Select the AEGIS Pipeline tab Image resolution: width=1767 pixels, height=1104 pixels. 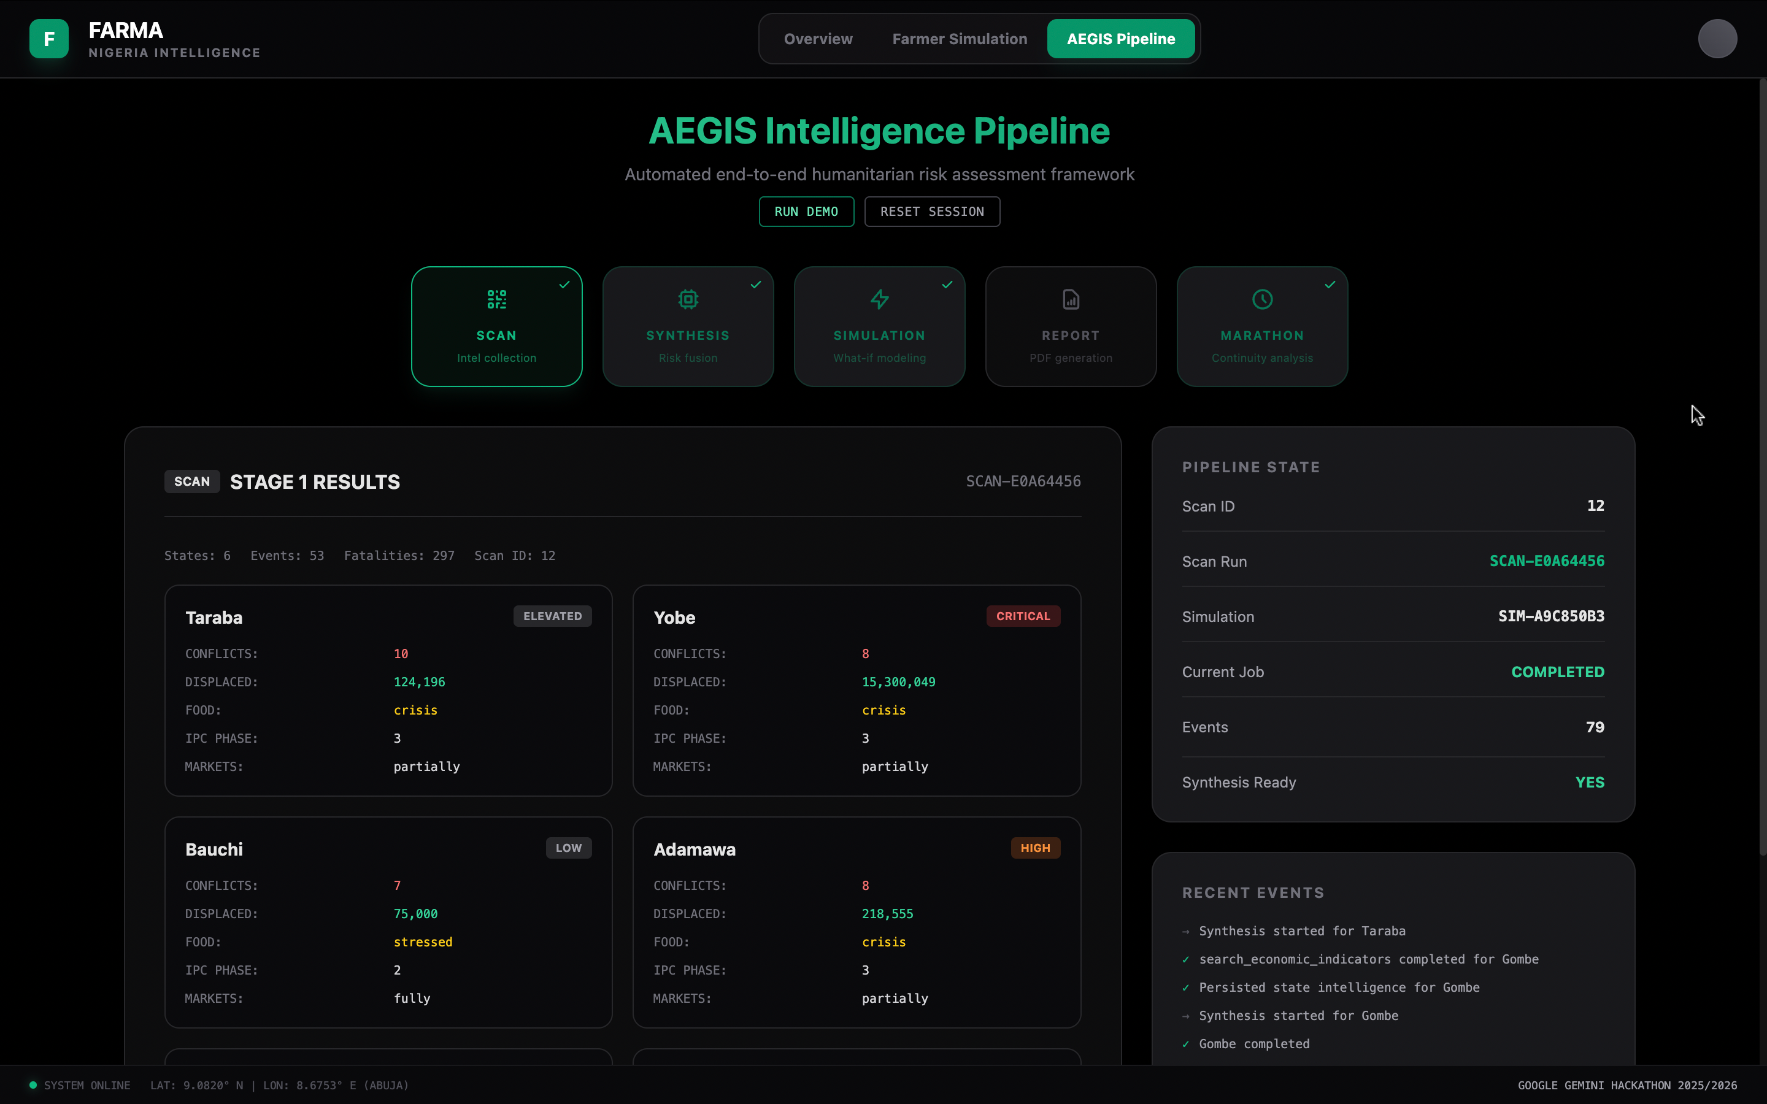1120,39
